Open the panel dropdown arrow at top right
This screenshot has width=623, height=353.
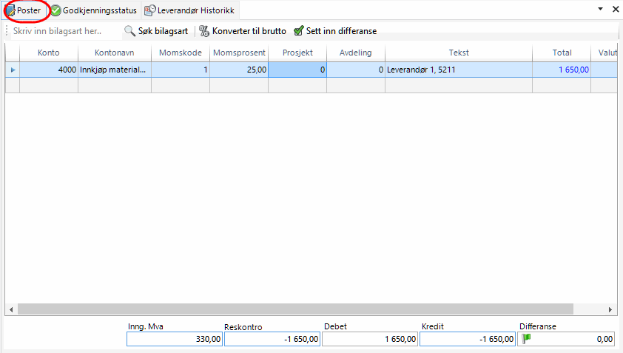pos(599,9)
